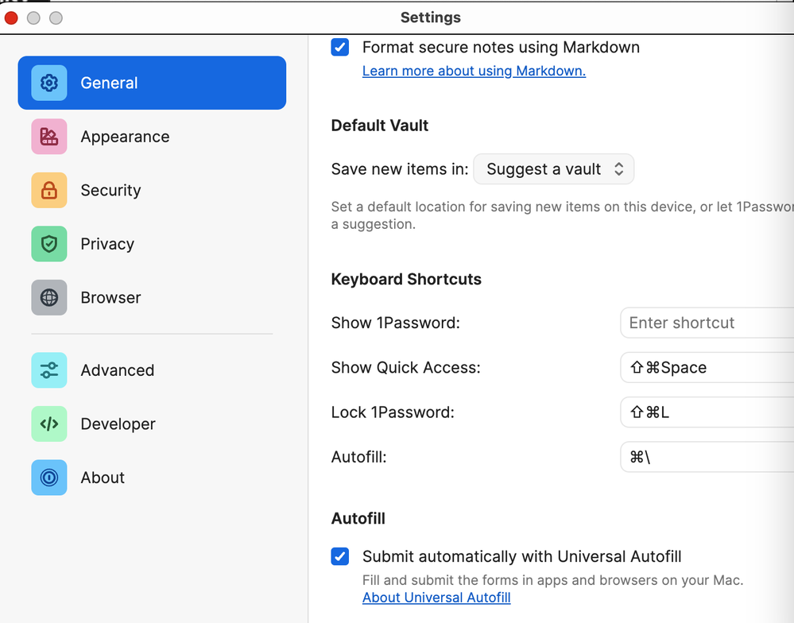The width and height of the screenshot is (794, 623).
Task: Disable Submit automatically with Universal Autofill
Action: click(x=340, y=556)
